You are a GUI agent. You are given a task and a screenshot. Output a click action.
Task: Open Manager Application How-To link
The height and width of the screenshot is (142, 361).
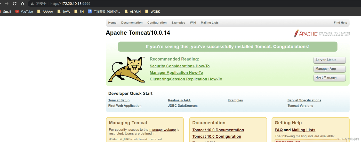(176, 72)
